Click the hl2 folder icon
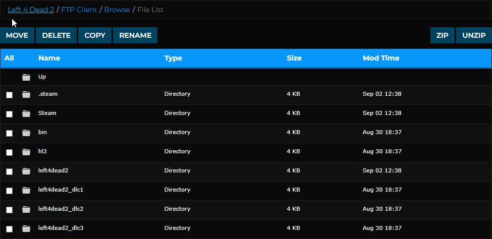The image size is (492, 239). 26,152
